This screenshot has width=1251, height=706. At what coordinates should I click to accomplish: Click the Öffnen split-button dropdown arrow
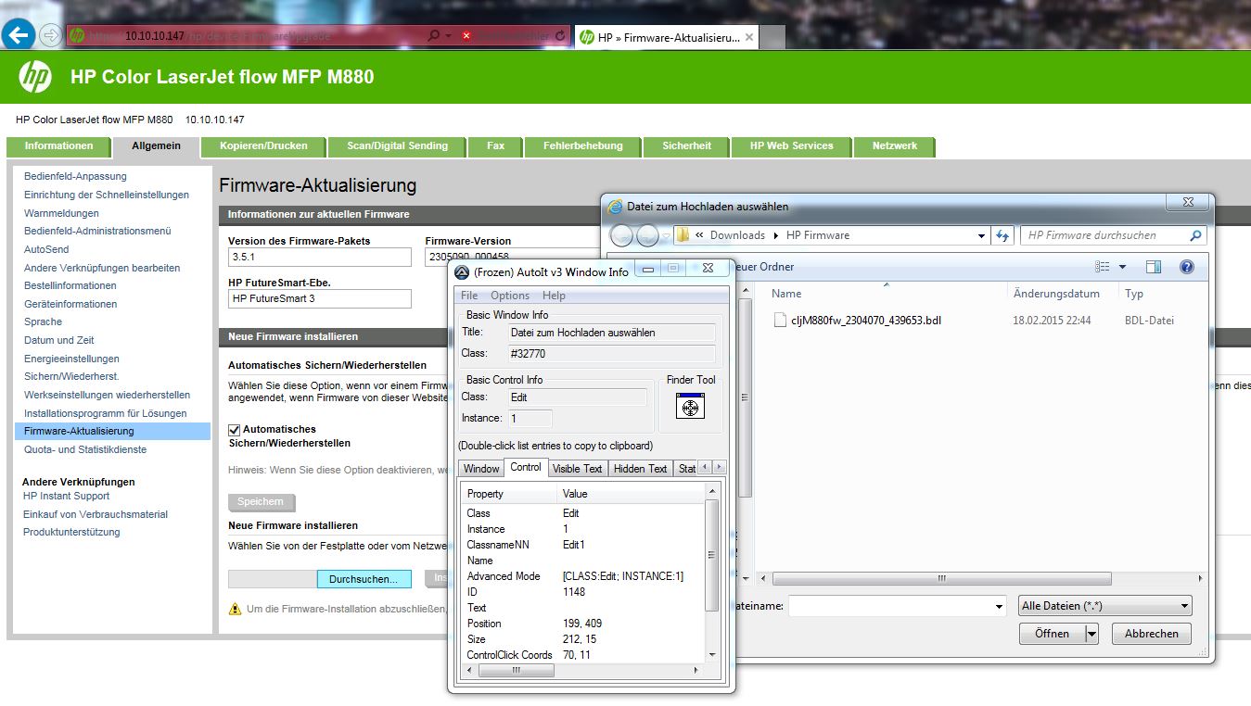(x=1091, y=634)
